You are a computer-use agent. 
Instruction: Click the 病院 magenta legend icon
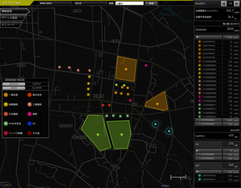29,114
